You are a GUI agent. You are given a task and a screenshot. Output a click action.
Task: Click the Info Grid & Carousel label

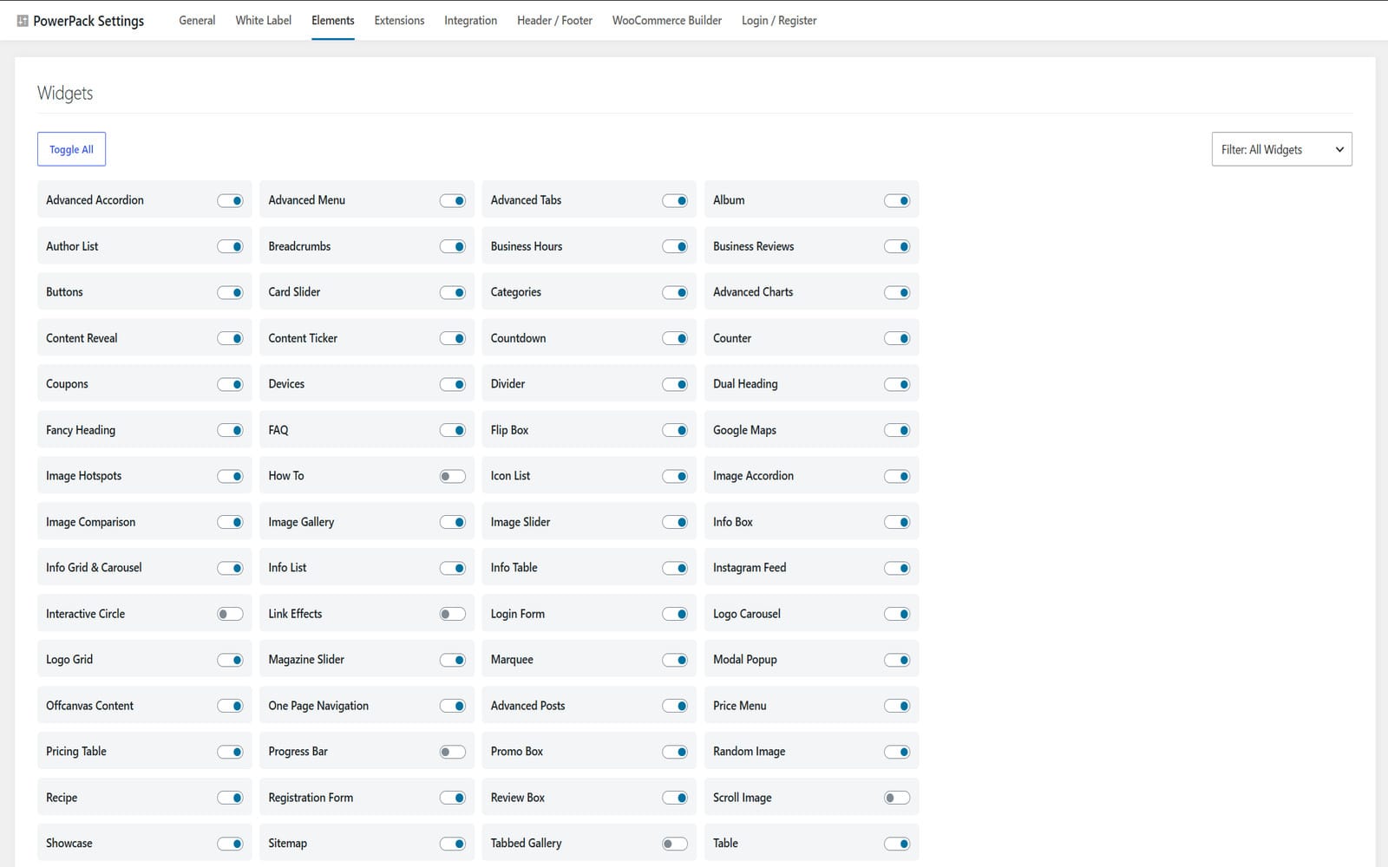(94, 568)
